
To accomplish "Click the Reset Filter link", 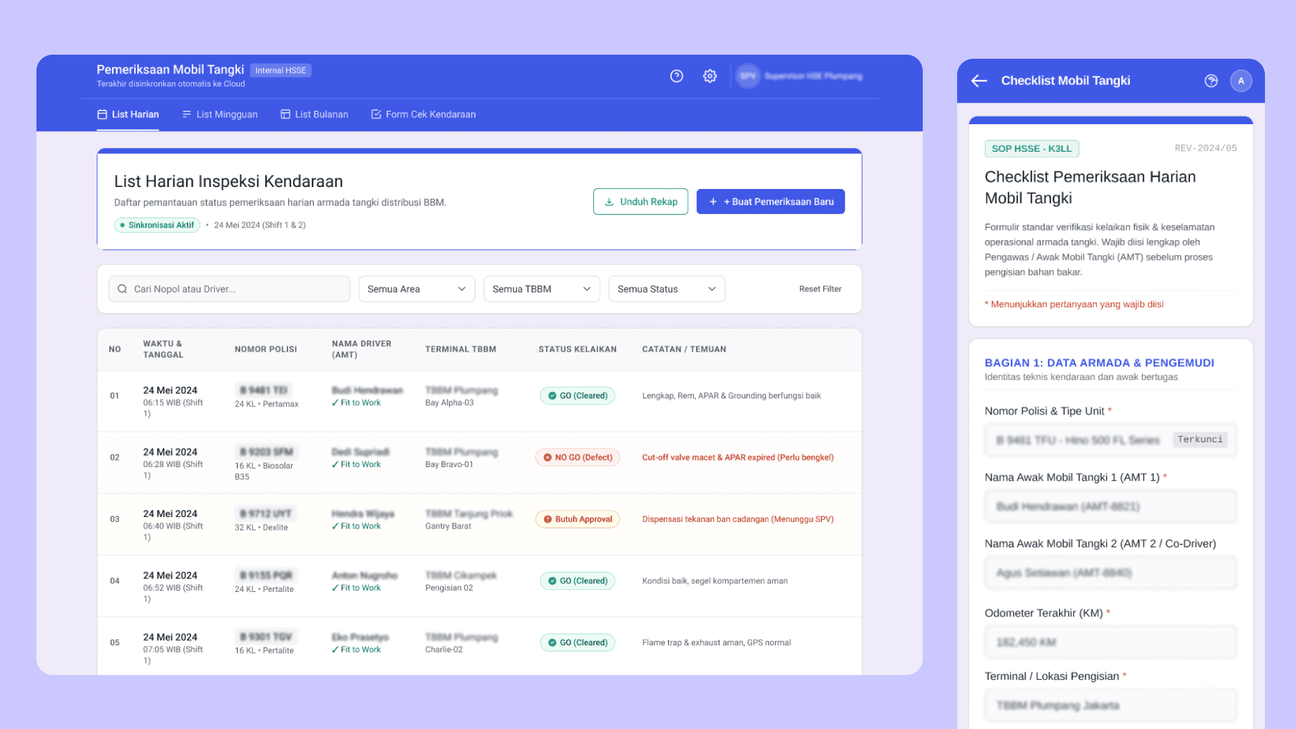I will point(820,289).
